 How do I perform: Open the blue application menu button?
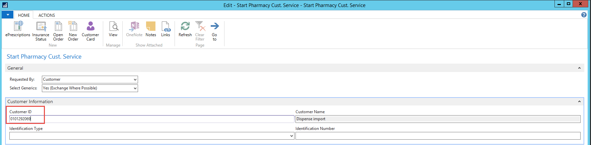click(x=7, y=15)
